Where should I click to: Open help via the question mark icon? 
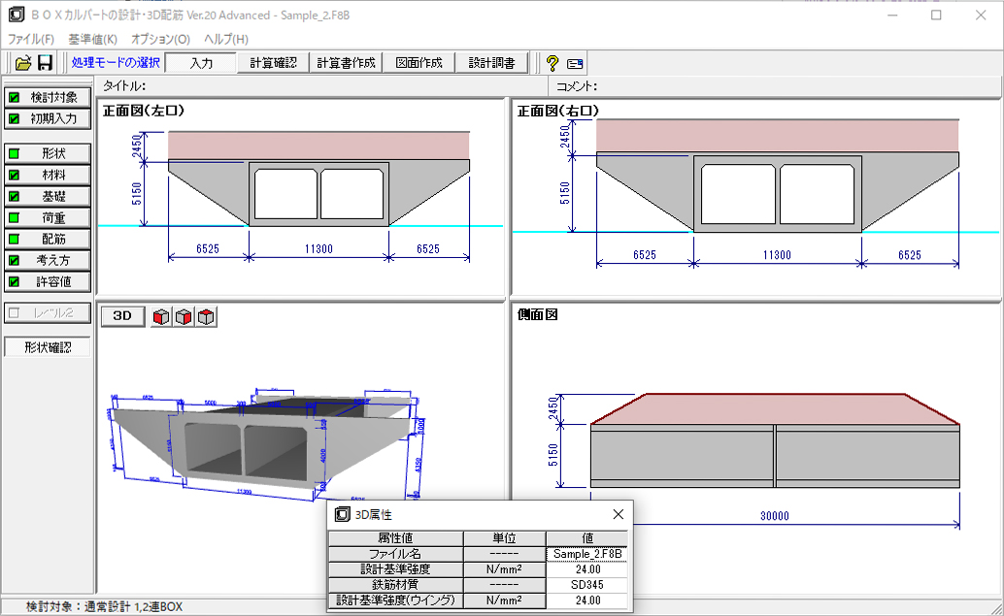point(552,63)
